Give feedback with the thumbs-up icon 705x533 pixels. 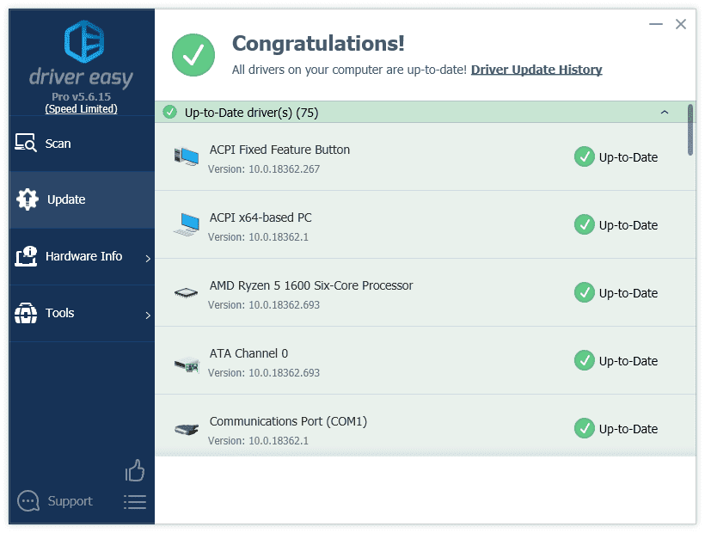coord(135,471)
